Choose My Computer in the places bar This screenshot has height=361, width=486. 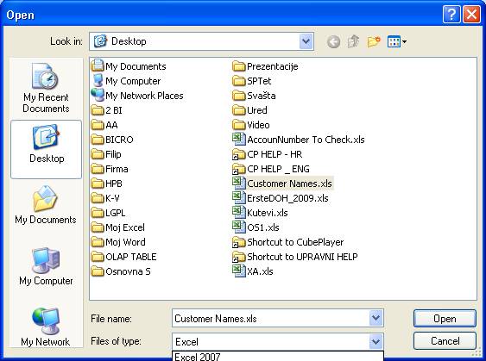pos(46,266)
